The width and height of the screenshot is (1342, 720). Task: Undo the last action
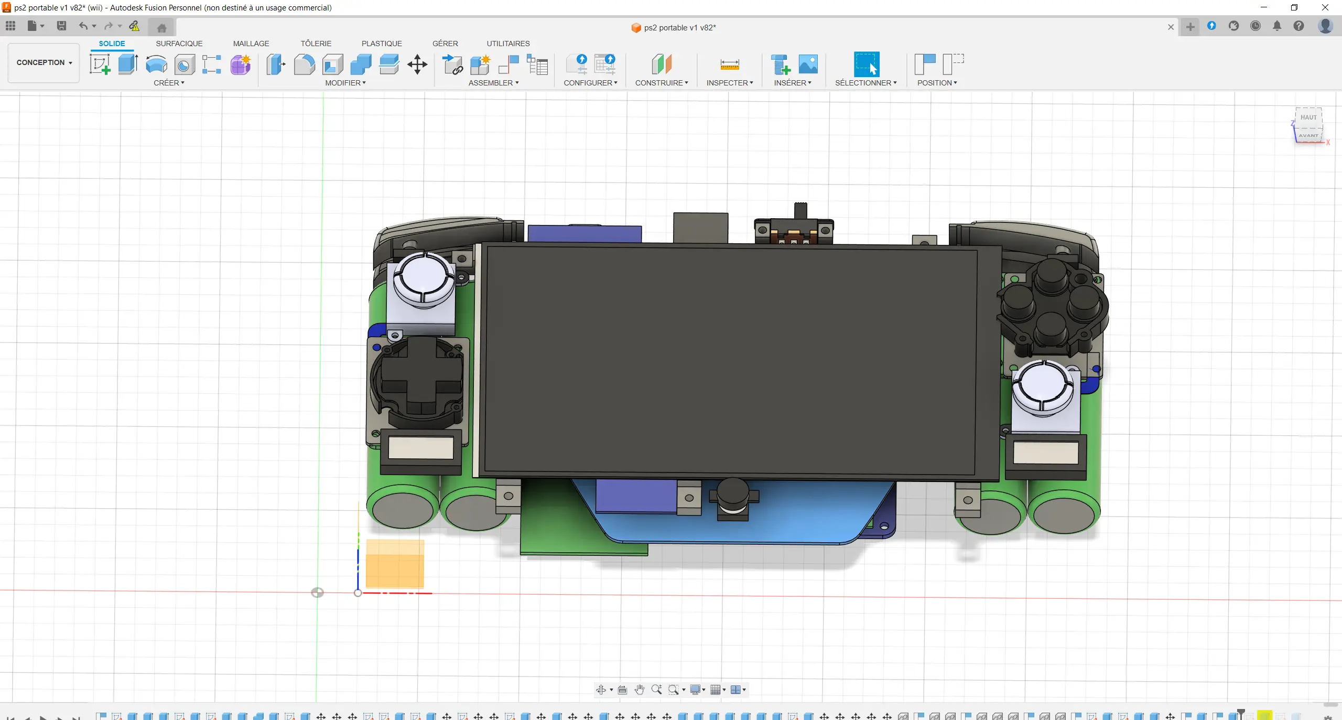point(83,26)
